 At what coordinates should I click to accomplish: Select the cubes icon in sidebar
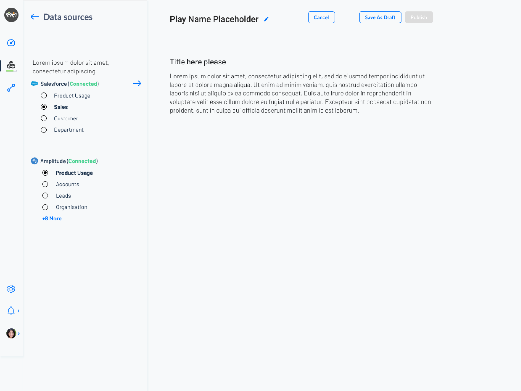(11, 65)
